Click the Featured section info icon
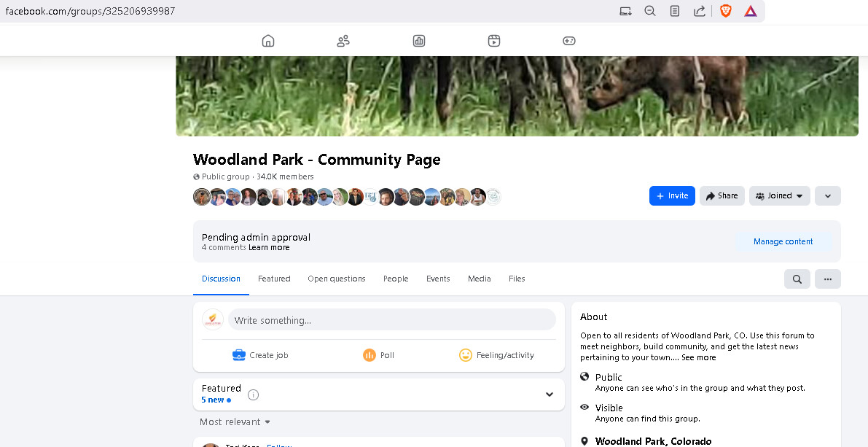 [x=253, y=394]
